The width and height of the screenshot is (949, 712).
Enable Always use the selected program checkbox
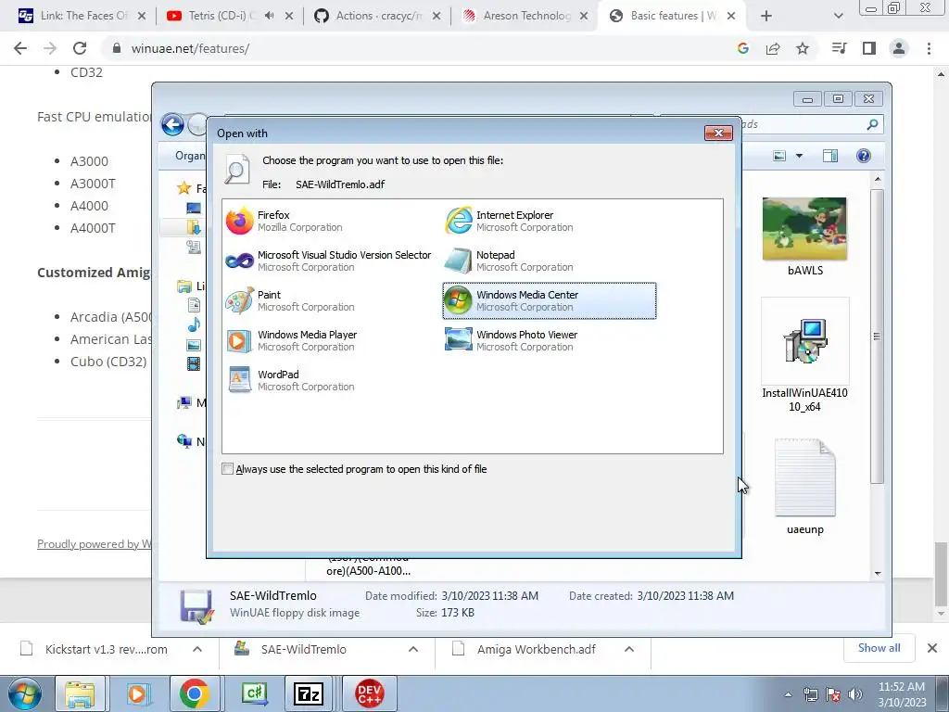coord(228,469)
